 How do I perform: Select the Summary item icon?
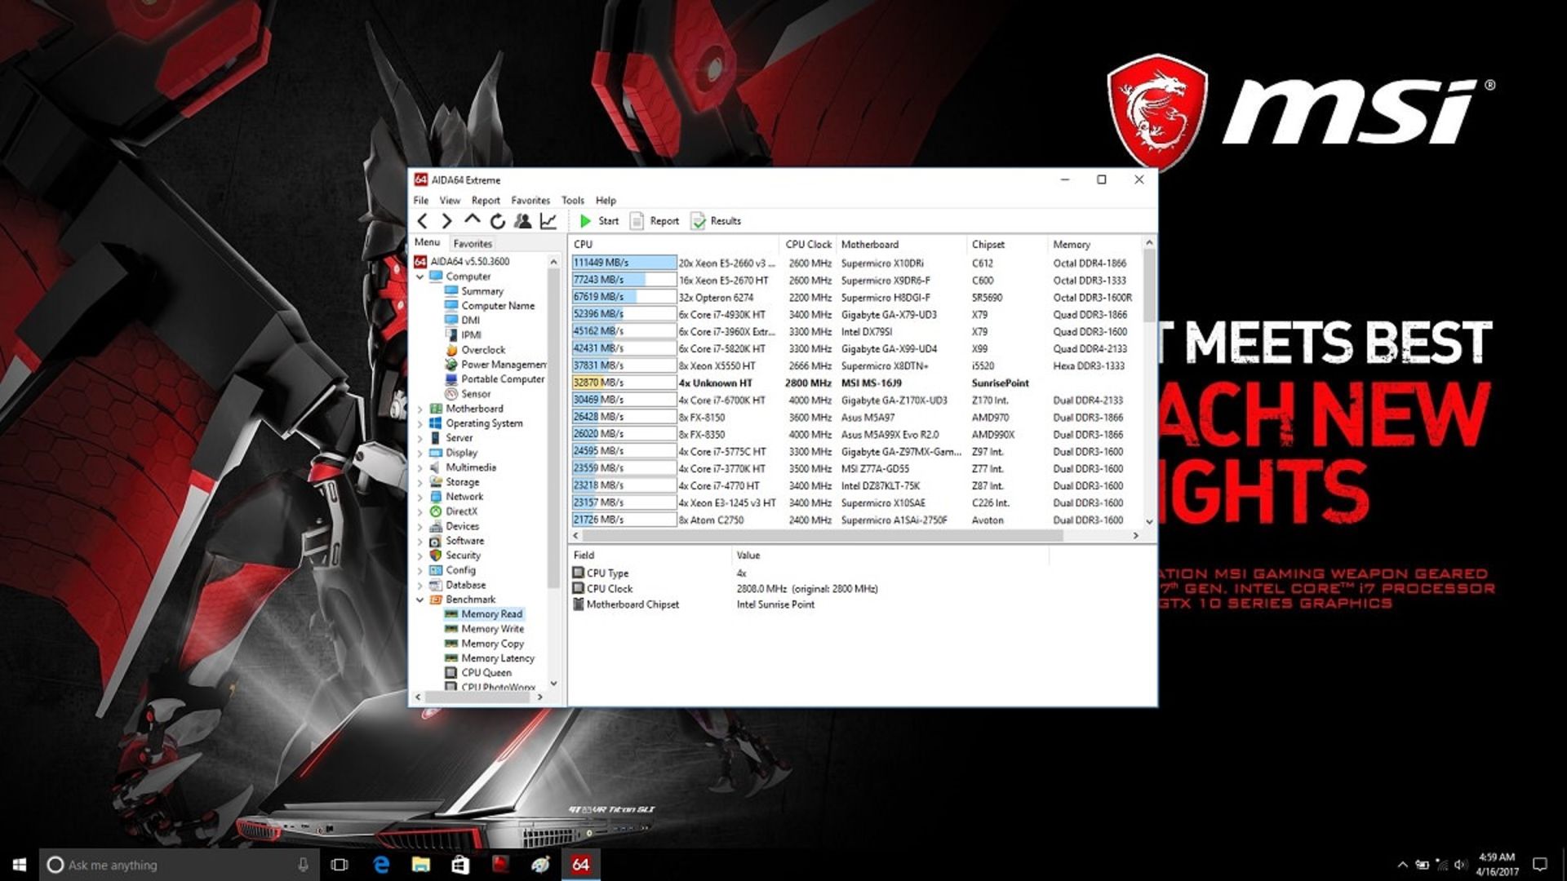click(x=451, y=291)
